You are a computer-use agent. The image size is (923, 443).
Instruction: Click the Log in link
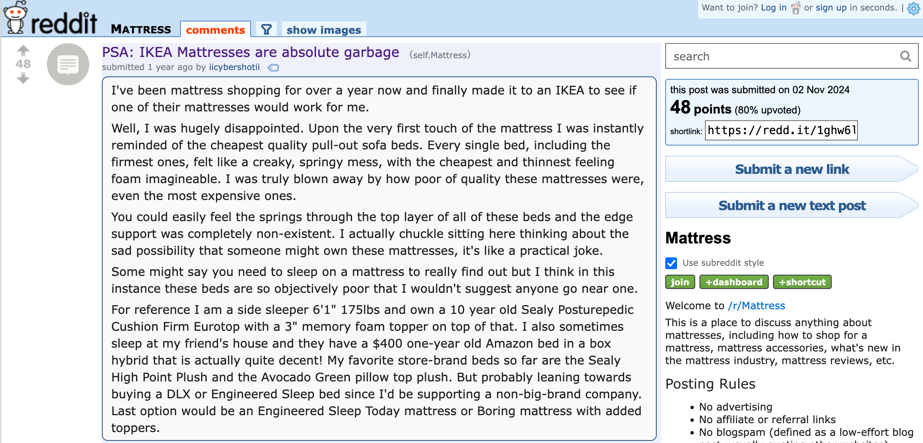coord(773,8)
